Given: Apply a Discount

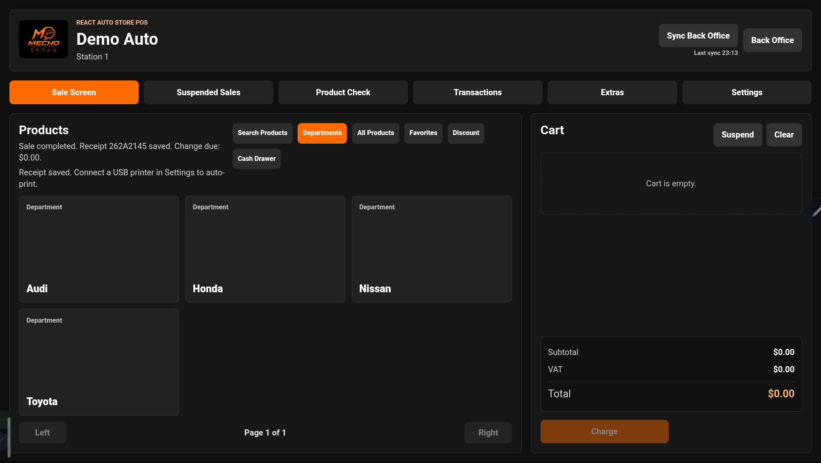Looking at the screenshot, I should (466, 133).
